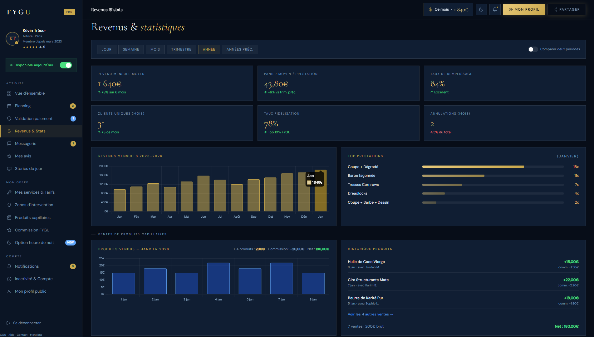Click the Se déconnecter logout icon
The image size is (594, 337).
tap(8, 323)
